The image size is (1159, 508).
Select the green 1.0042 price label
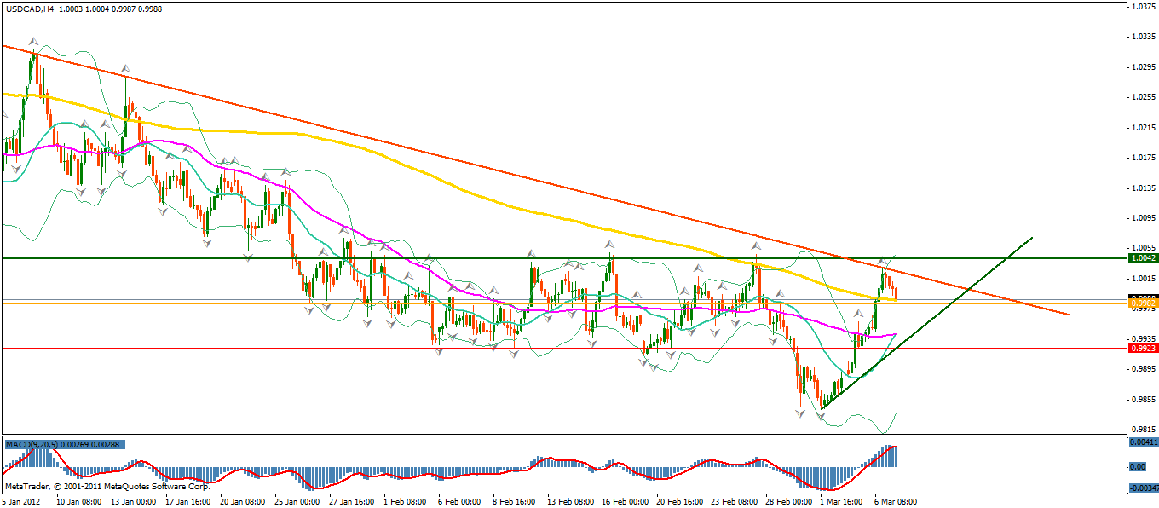coord(1141,257)
